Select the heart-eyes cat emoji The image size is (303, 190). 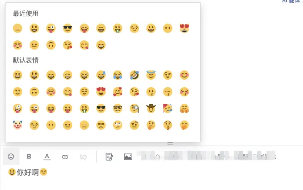coord(184,28)
